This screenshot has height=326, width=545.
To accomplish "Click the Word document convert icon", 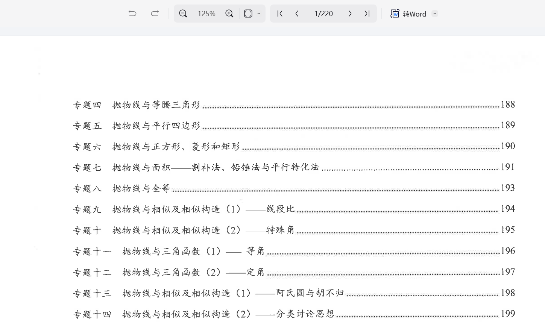I will pos(395,14).
